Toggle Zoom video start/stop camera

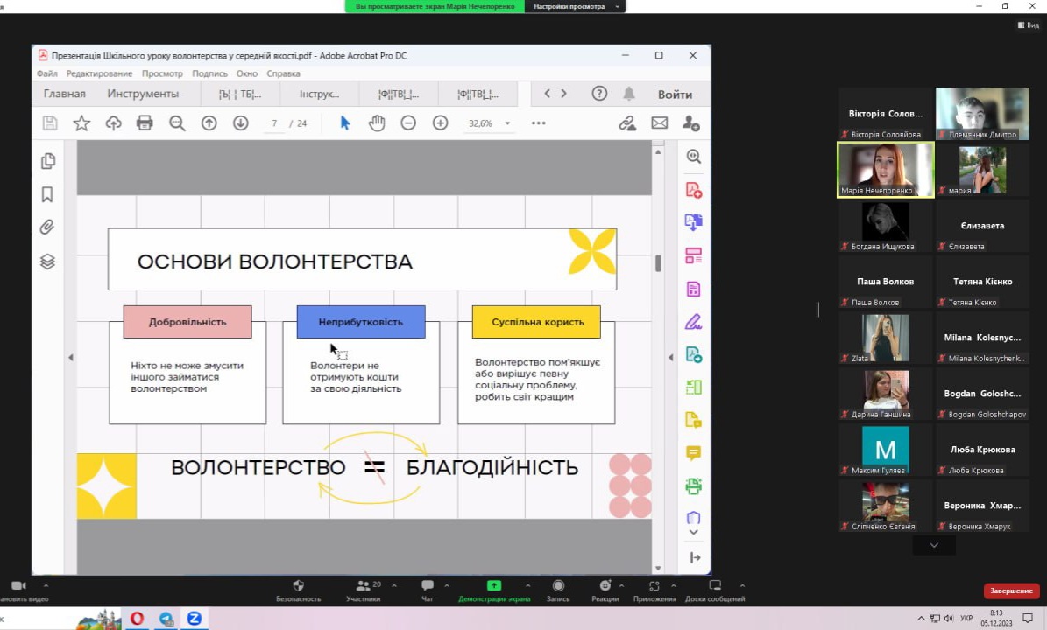[18, 586]
